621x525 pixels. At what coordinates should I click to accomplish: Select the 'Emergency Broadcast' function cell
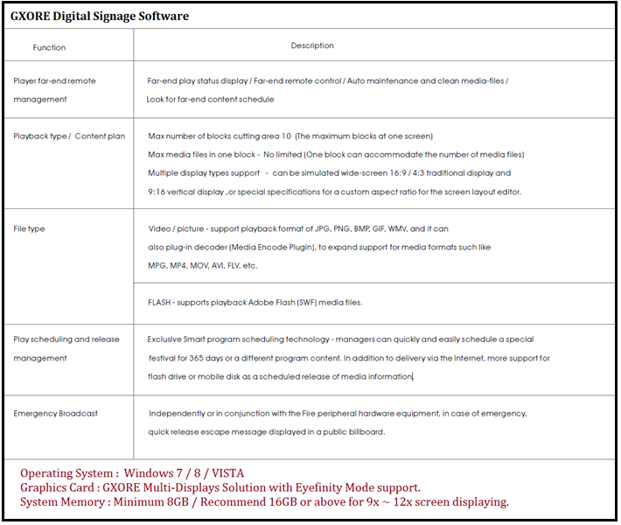coord(55,414)
